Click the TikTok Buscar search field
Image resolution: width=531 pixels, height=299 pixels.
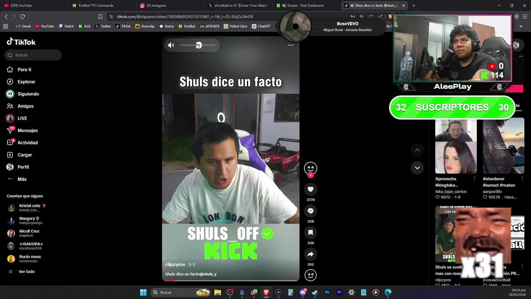click(34, 55)
